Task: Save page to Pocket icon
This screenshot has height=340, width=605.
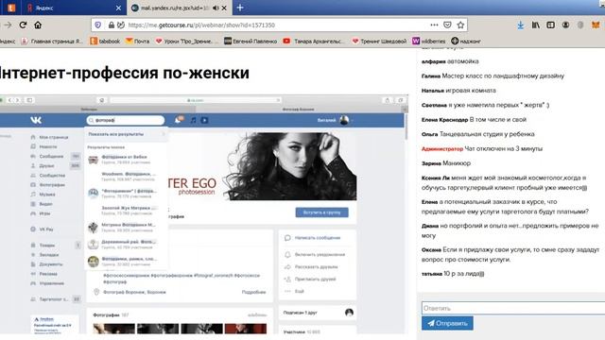Action: click(447, 25)
